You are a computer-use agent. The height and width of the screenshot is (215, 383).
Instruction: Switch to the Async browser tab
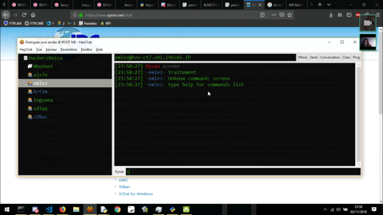click(x=147, y=5)
